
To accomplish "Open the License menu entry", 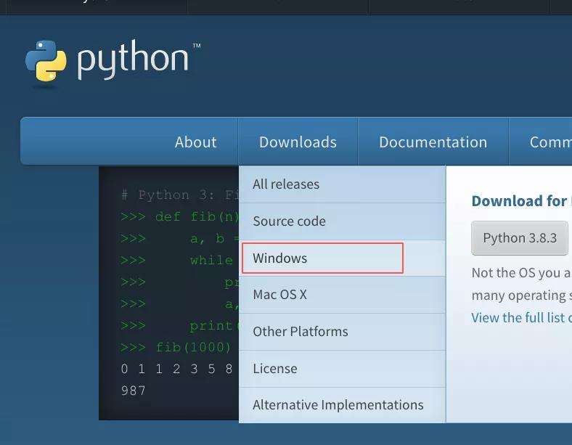I will 274,369.
